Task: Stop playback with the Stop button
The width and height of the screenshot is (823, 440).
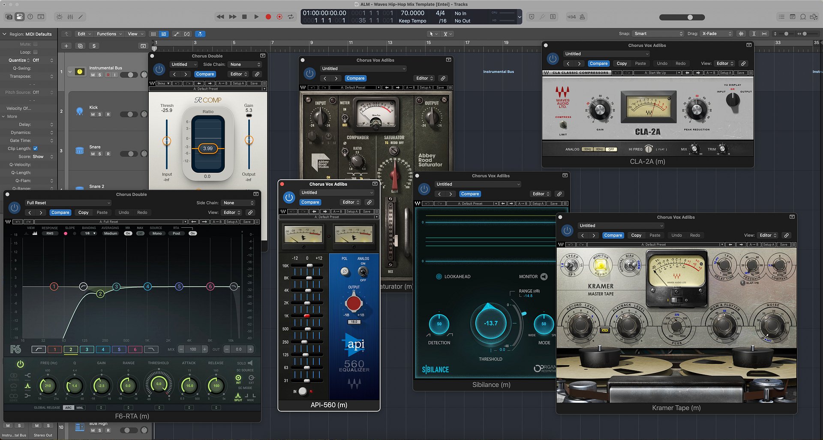Action: 244,17
